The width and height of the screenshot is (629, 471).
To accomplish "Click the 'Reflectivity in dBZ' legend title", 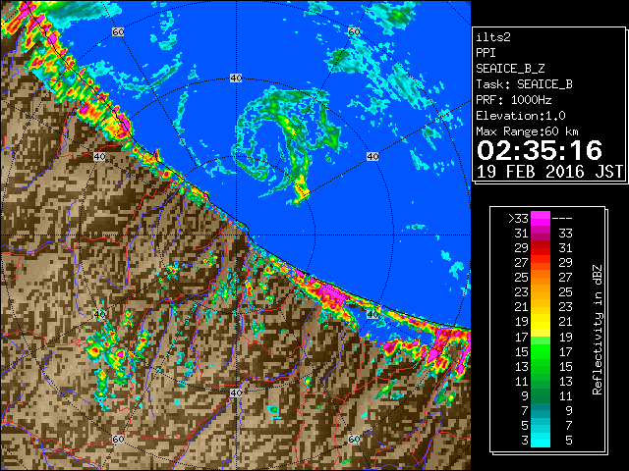I will click(x=597, y=330).
